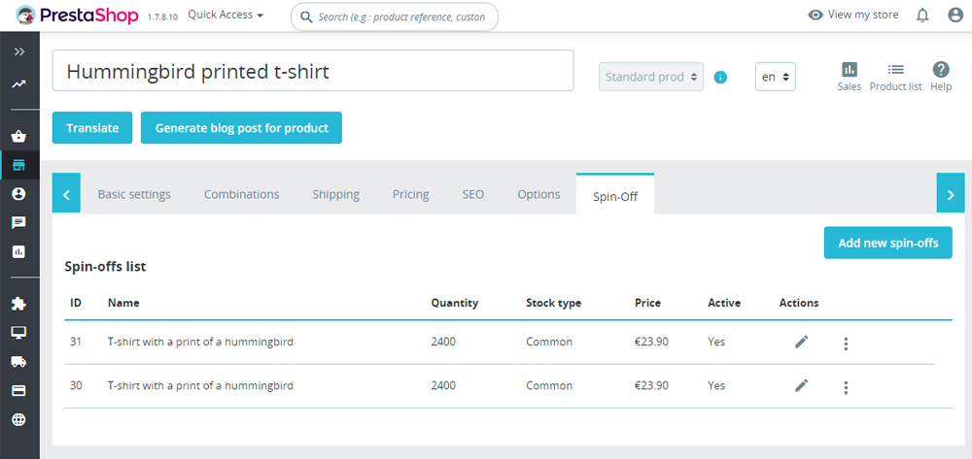
Task: Open International globe icon in sidebar
Action: (19, 419)
